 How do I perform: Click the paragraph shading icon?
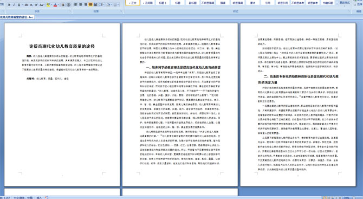[x=108, y=5]
